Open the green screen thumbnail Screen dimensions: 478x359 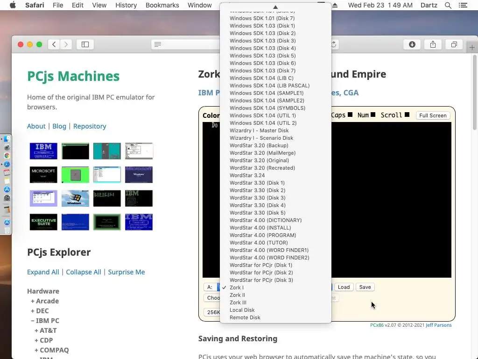click(75, 175)
